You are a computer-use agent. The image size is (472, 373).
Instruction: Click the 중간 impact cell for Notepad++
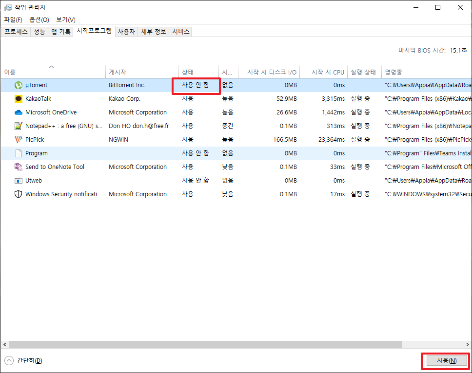click(x=228, y=126)
